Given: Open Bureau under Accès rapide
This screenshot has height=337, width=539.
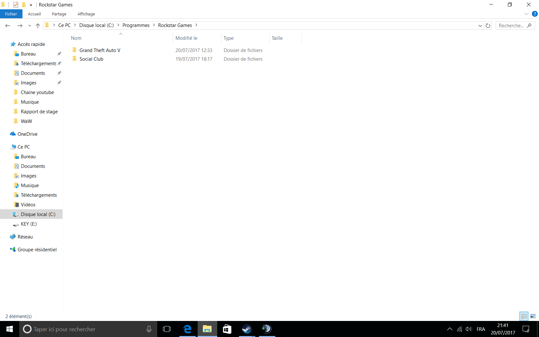Looking at the screenshot, I should click(28, 54).
